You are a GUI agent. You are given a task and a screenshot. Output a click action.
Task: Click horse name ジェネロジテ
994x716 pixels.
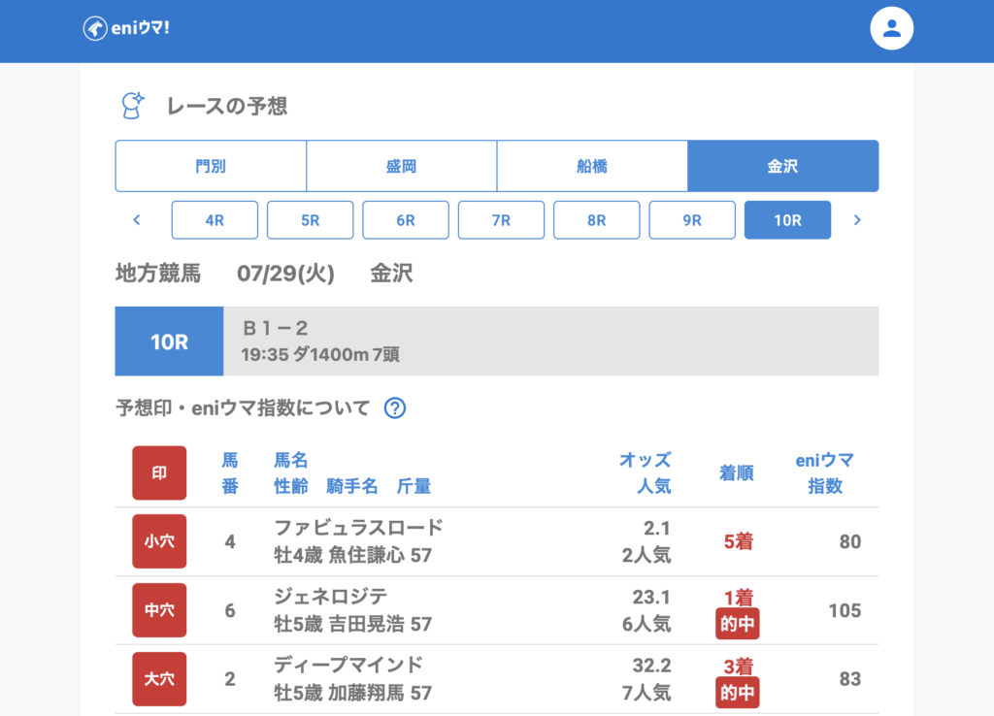tap(331, 597)
